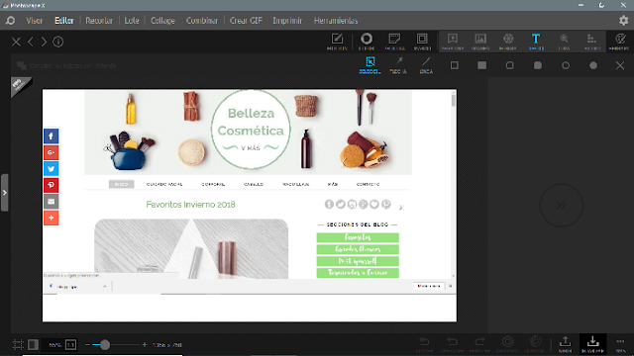Go to next photo arrow
This screenshot has height=356, width=634.
pos(44,42)
